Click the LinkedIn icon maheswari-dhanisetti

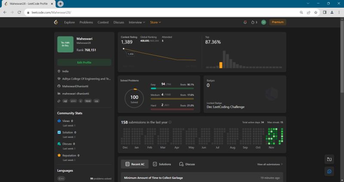pos(59,93)
